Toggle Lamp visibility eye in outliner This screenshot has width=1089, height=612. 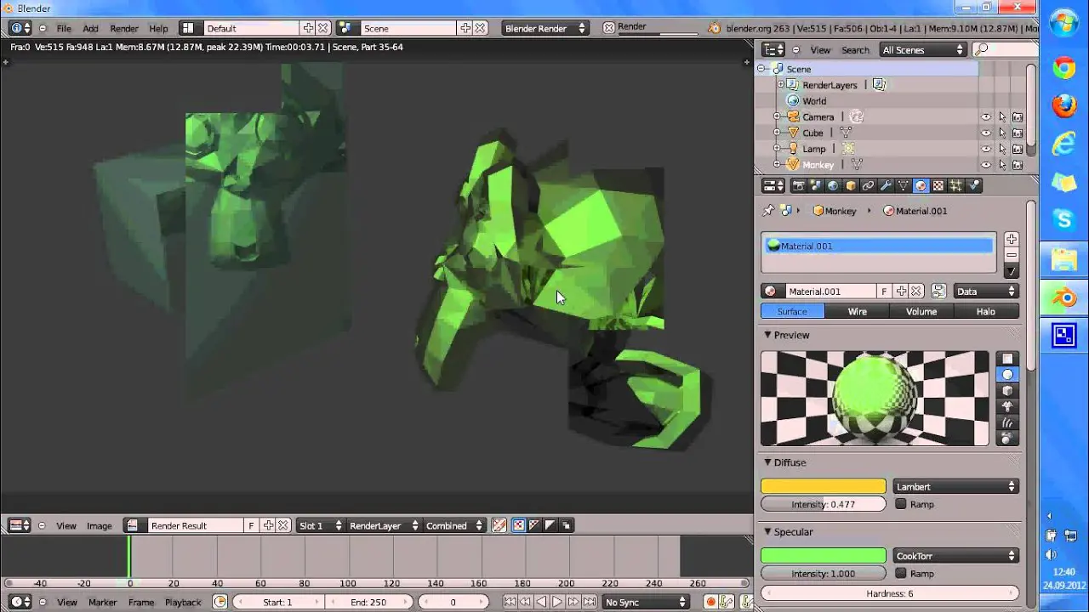coord(986,149)
